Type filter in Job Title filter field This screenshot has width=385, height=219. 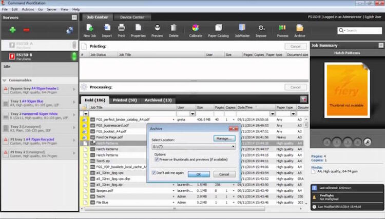pos(132,113)
